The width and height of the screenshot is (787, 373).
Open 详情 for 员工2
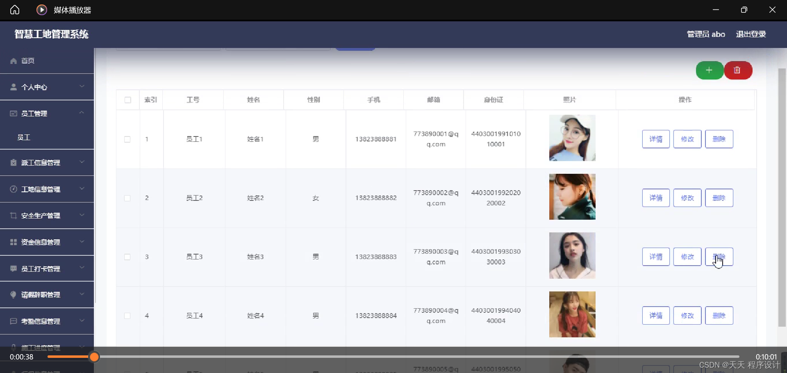(x=656, y=198)
